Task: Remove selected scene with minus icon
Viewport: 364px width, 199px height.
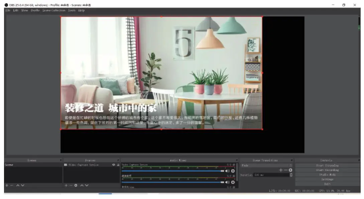Action: point(11,185)
